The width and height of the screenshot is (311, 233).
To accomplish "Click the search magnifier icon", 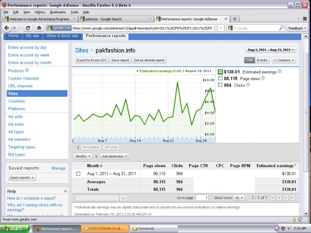I will point(281,28).
